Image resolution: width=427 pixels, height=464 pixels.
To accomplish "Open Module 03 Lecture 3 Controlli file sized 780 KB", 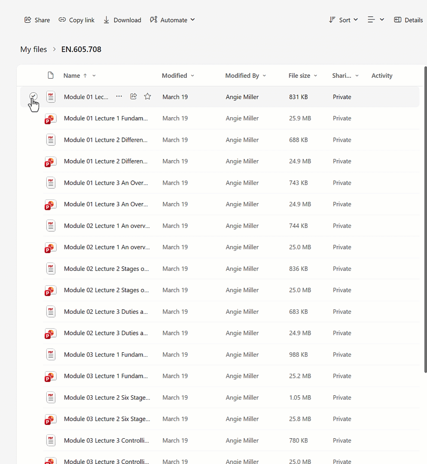I will point(106,440).
